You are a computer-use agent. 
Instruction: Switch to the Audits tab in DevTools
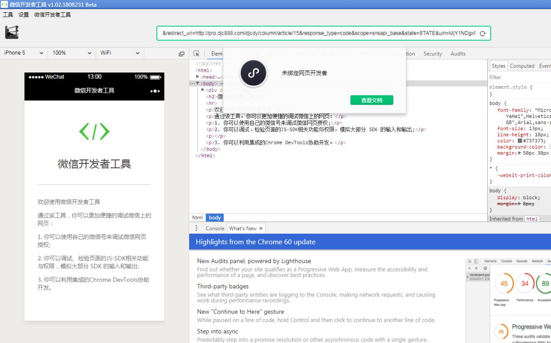(458, 54)
